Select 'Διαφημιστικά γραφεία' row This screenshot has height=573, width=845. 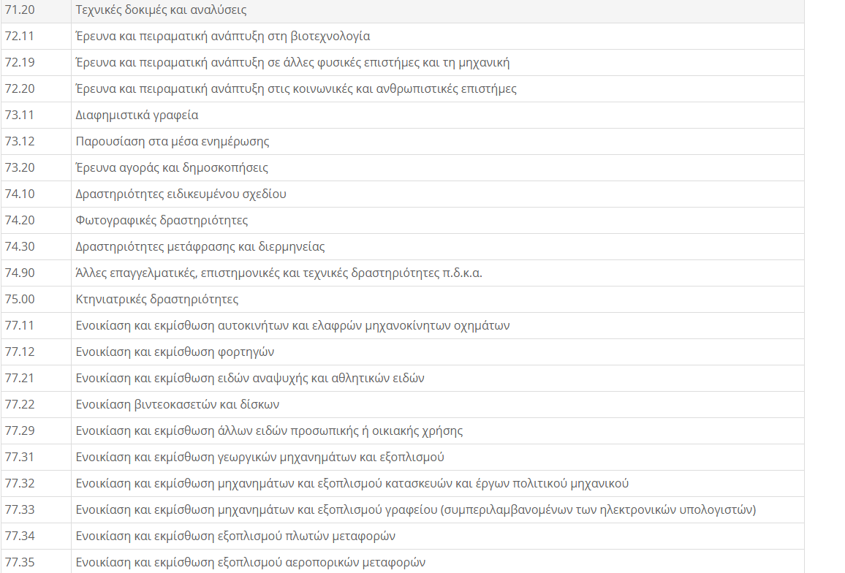point(403,115)
